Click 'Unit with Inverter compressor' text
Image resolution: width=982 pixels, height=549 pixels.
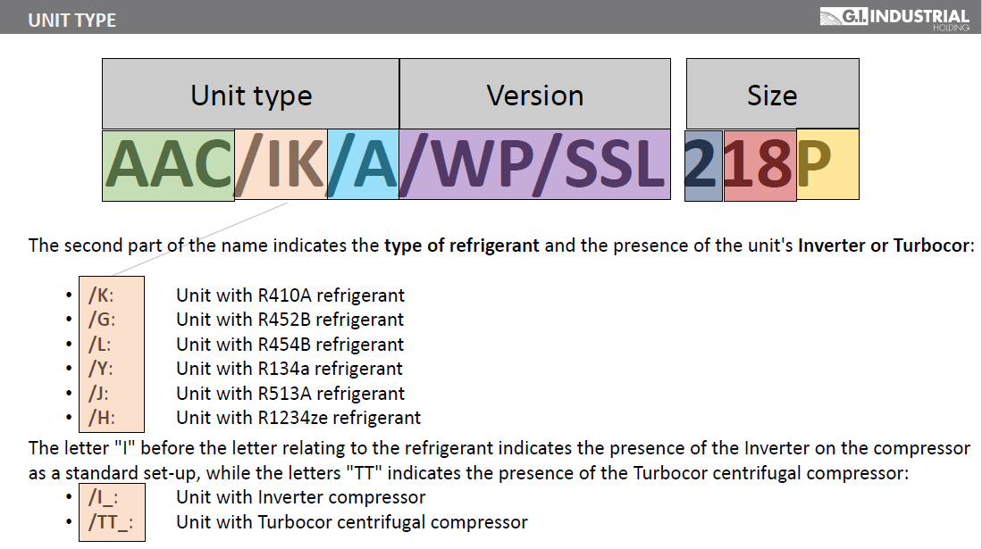click(300, 497)
